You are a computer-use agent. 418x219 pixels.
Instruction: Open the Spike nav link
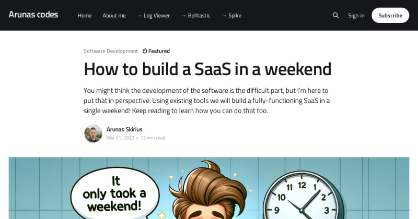coord(231,16)
